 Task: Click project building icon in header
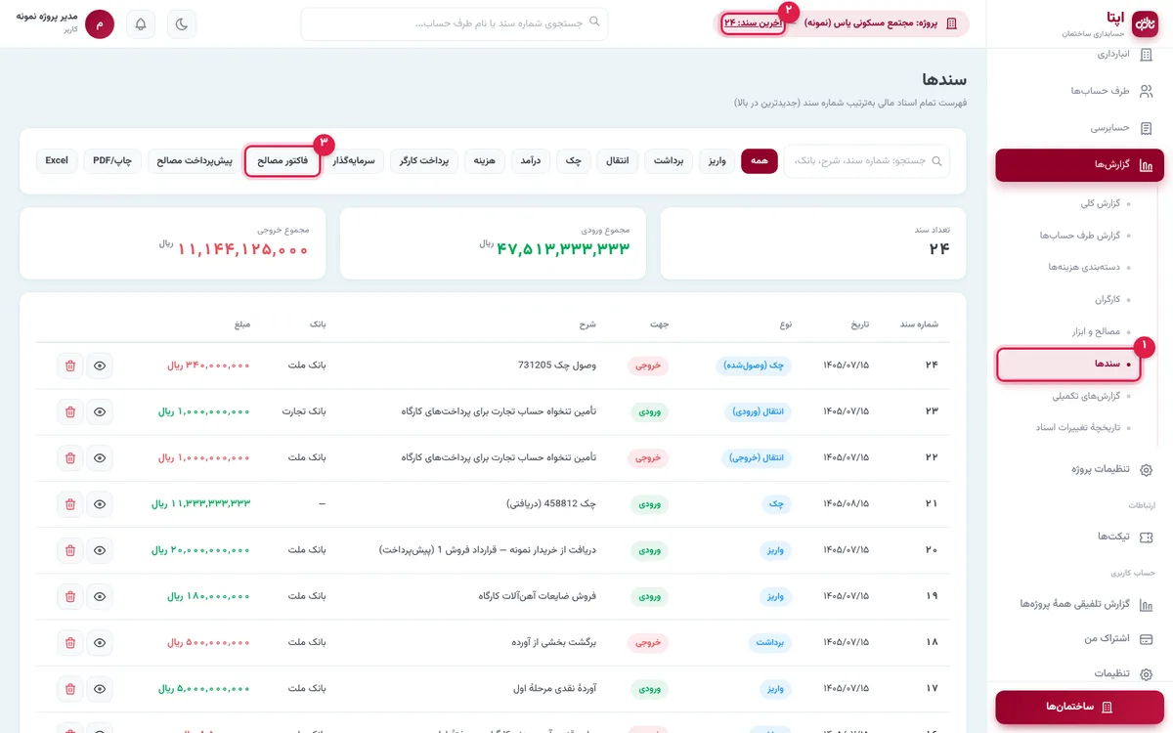coord(951,23)
